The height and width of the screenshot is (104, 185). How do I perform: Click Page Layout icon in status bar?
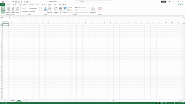tap(162, 103)
